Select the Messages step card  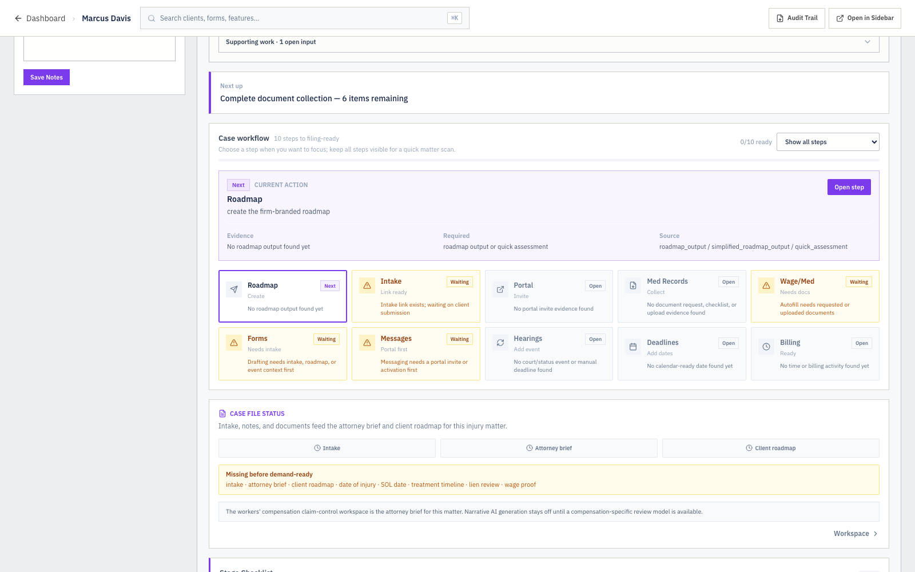pos(416,353)
